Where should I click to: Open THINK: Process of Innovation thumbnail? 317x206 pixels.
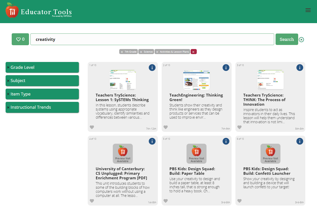pos(270,80)
